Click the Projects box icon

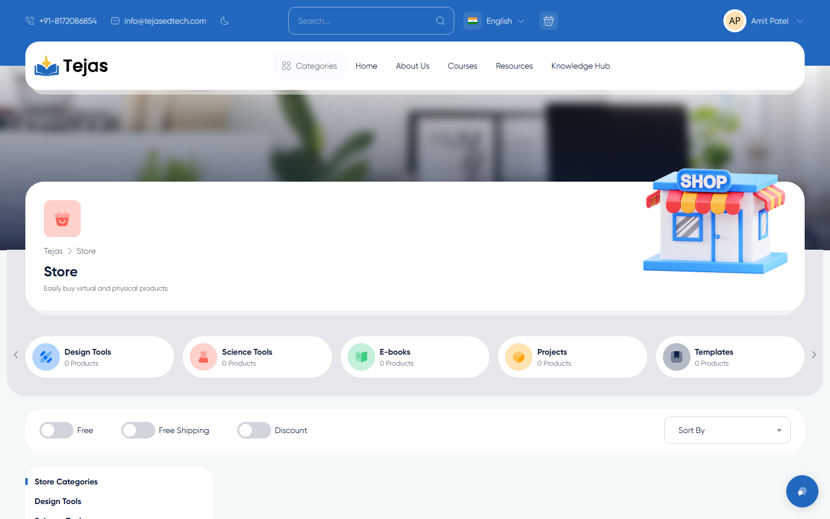pos(519,357)
